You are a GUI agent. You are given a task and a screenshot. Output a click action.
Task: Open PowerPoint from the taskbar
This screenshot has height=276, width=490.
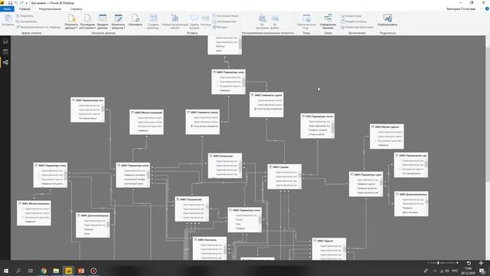click(81, 271)
